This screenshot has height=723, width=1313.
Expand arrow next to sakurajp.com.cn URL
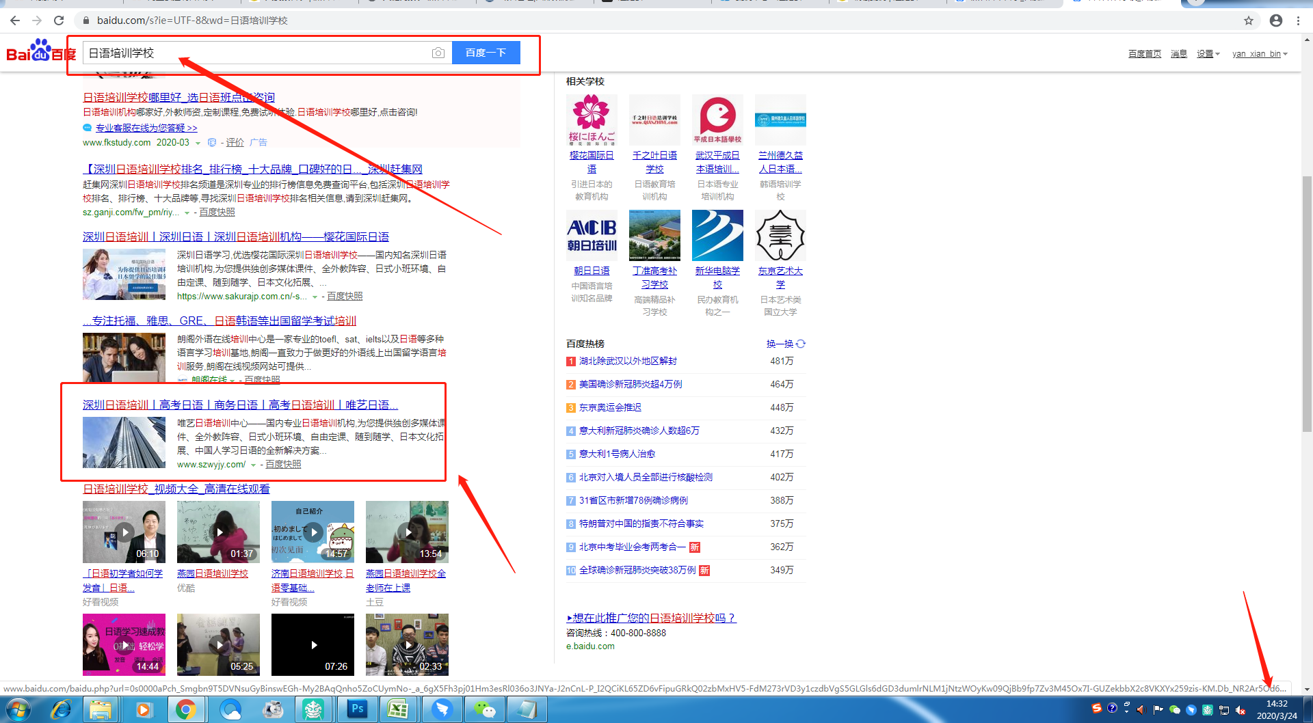click(x=315, y=297)
